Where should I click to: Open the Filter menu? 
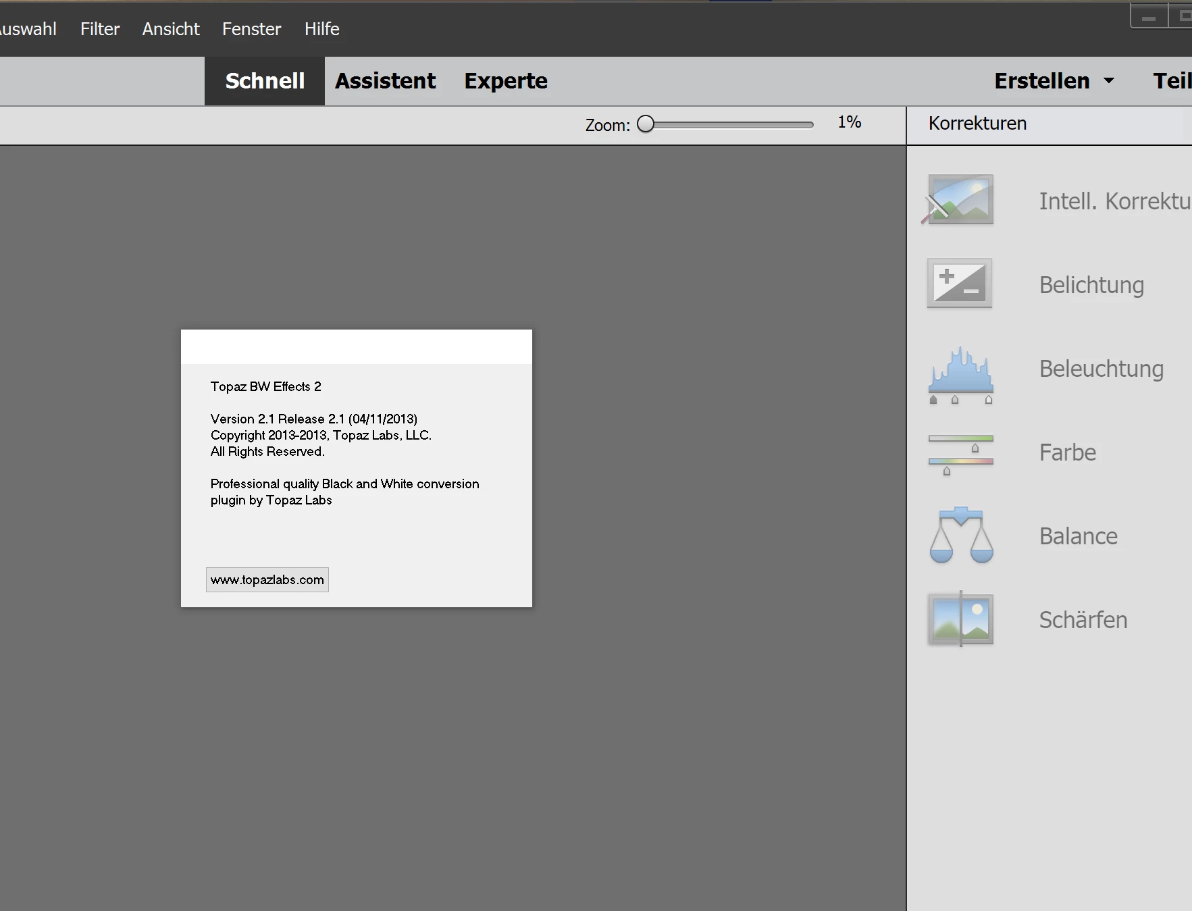[x=100, y=29]
